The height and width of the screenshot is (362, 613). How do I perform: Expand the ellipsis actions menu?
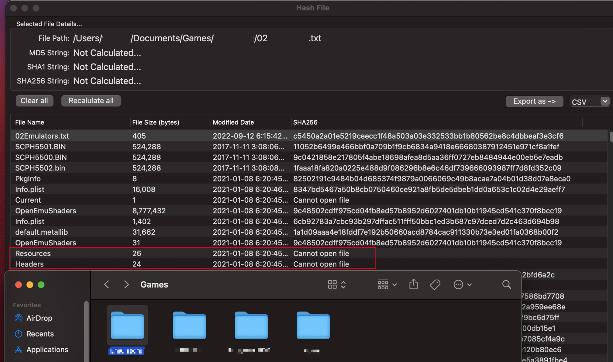coord(462,285)
